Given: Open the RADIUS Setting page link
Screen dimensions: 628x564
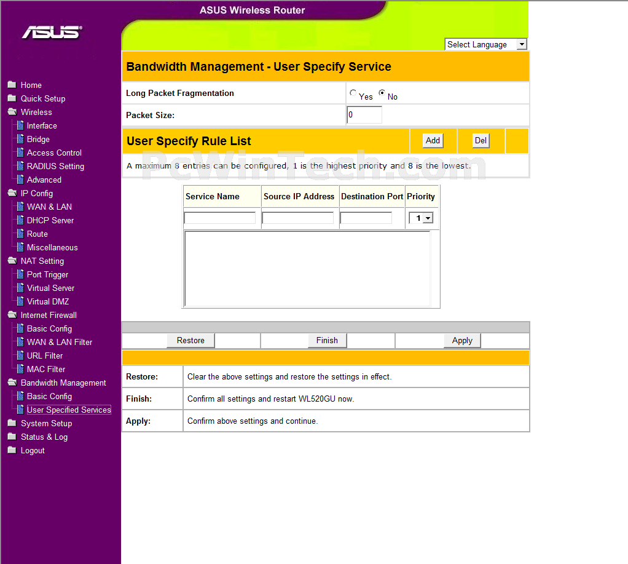Looking at the screenshot, I should [56, 166].
